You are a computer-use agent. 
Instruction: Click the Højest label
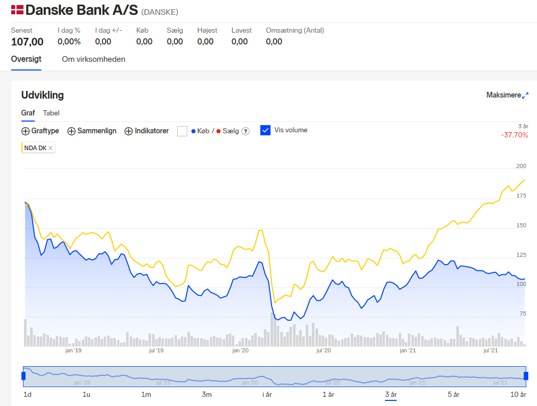point(207,30)
